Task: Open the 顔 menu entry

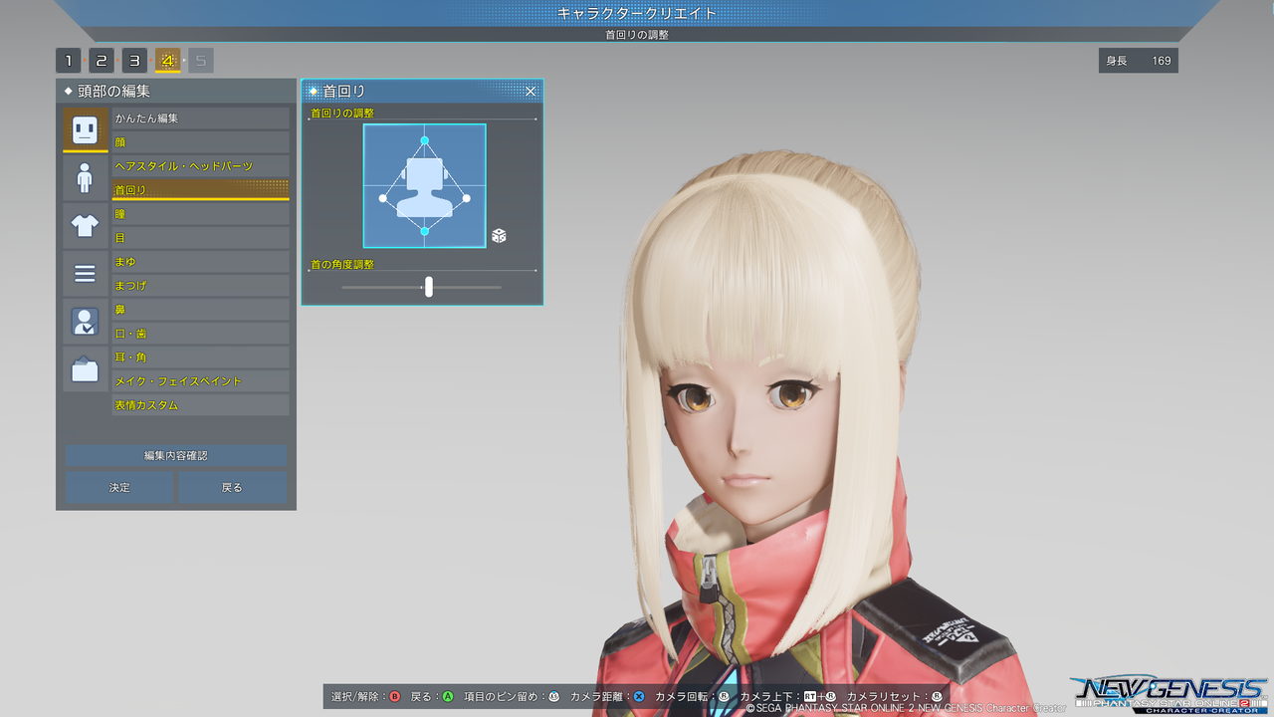Action: (200, 142)
